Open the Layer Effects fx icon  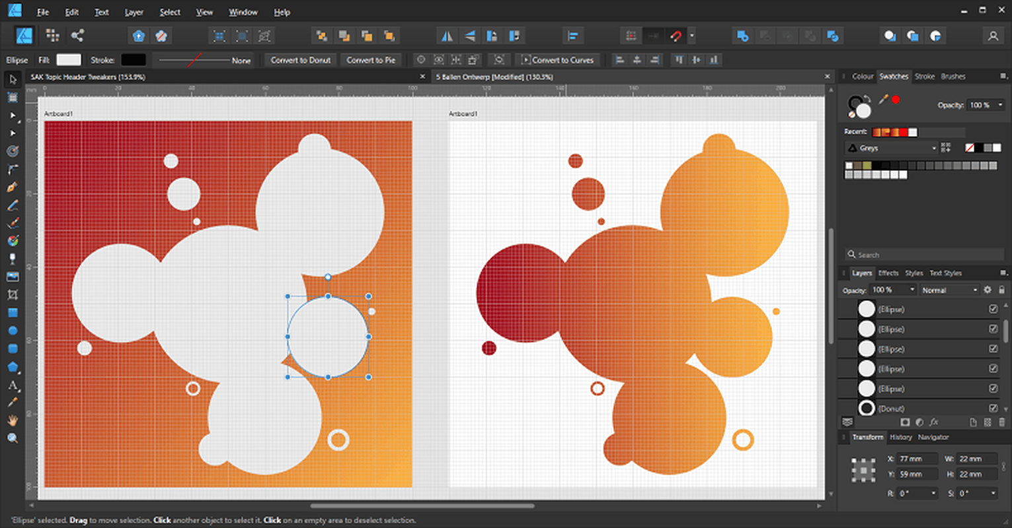[934, 422]
